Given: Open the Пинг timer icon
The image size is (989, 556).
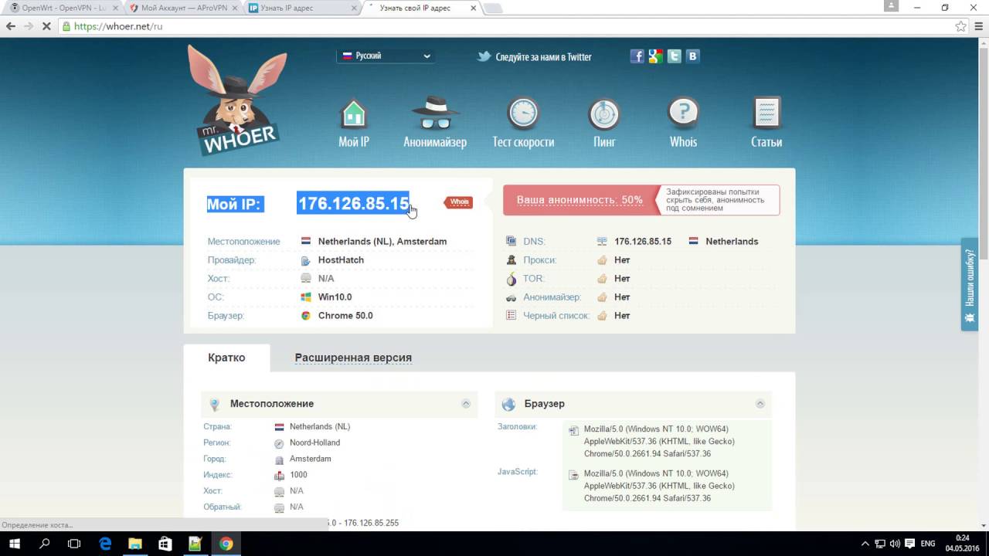Looking at the screenshot, I should (x=604, y=114).
